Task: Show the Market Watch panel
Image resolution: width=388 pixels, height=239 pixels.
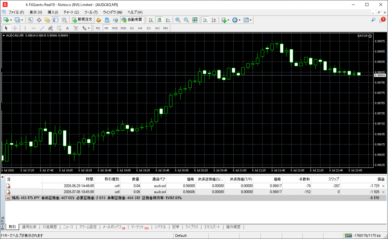Action: [30, 20]
